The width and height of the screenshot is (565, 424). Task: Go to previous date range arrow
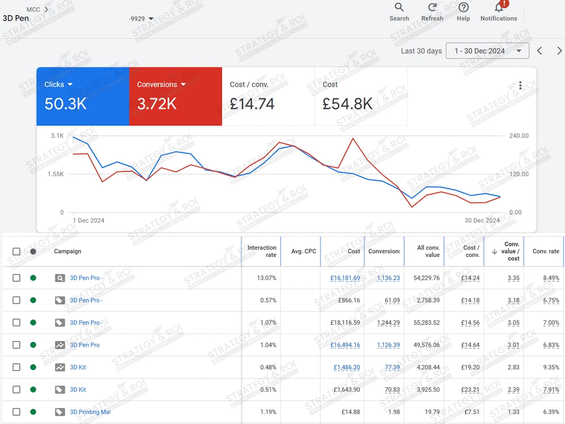pyautogui.click(x=539, y=51)
